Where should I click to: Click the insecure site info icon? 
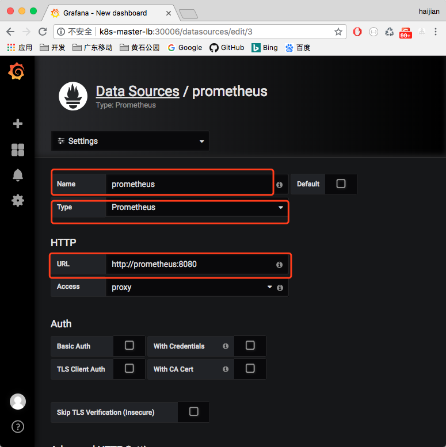point(61,32)
